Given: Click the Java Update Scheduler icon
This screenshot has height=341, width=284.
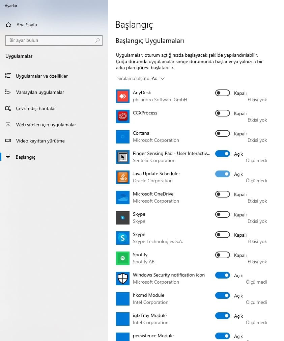Looking at the screenshot, I should tap(122, 177).
